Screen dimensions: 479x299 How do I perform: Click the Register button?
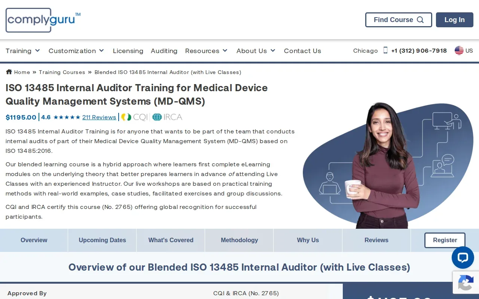[445, 240]
